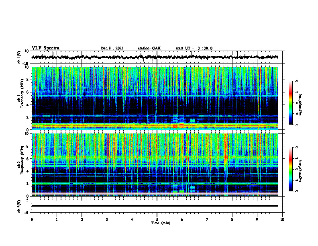Viewport: 318px width, 246px height.
Task: Click inside the ch.2 spectrogram panel
Action: pos(155,165)
